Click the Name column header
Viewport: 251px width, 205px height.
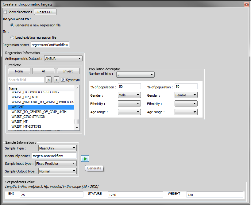pyautogui.click(x=41, y=88)
